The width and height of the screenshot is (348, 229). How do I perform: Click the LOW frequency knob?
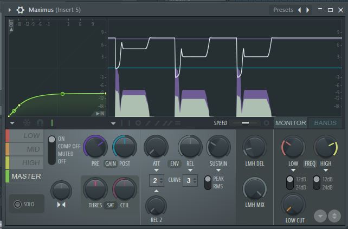(293, 147)
